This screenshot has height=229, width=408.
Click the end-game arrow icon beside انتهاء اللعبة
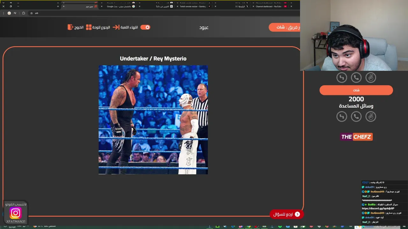point(116,27)
